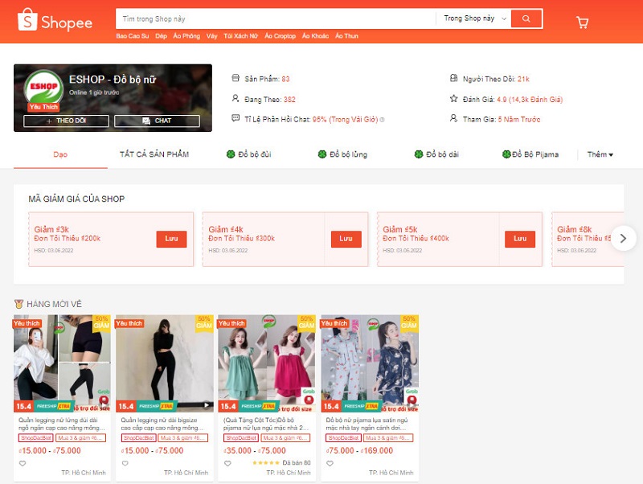Click into the shop search field

[273, 18]
